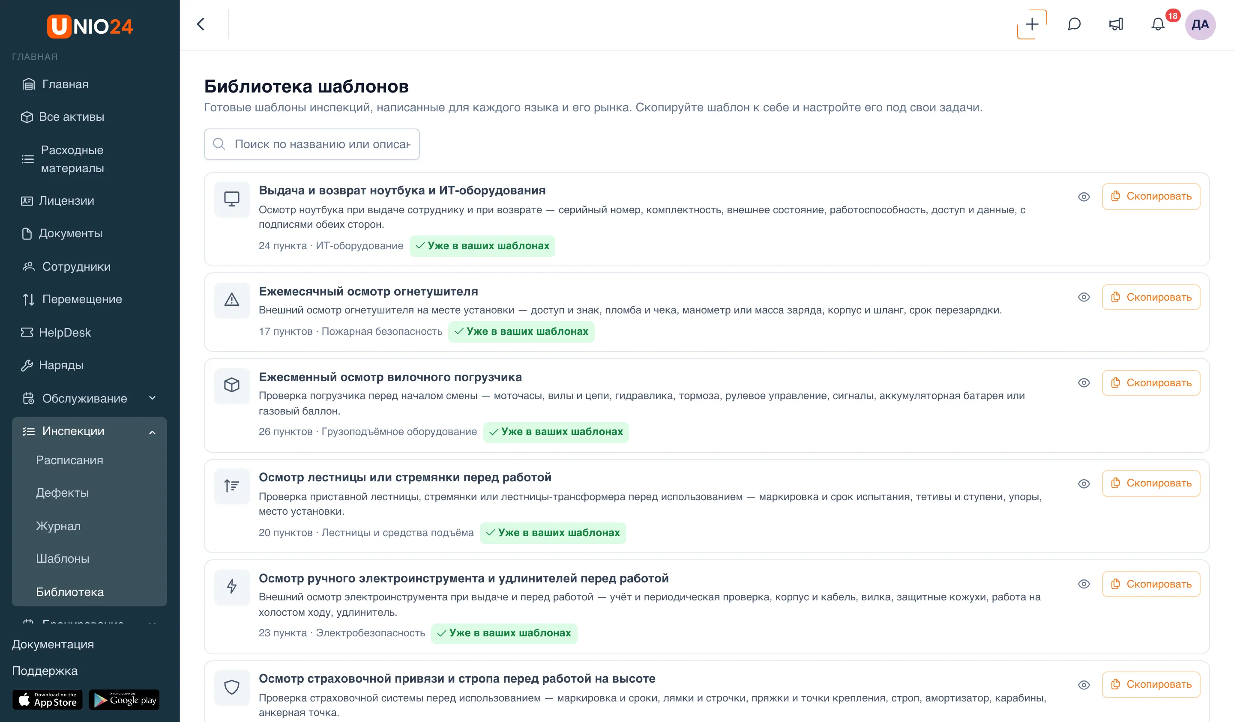This screenshot has height=722, width=1234.
Task: Download from the App Store badge
Action: (48, 700)
